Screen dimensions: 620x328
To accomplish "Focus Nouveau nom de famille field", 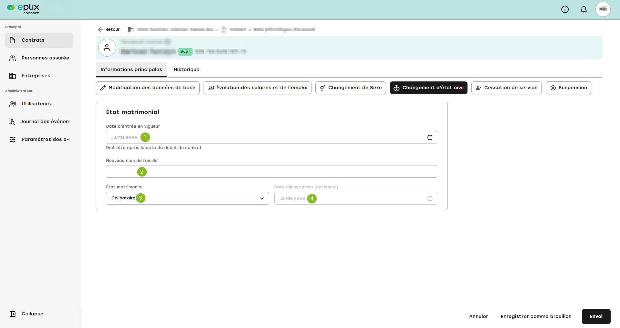I will (271, 172).
